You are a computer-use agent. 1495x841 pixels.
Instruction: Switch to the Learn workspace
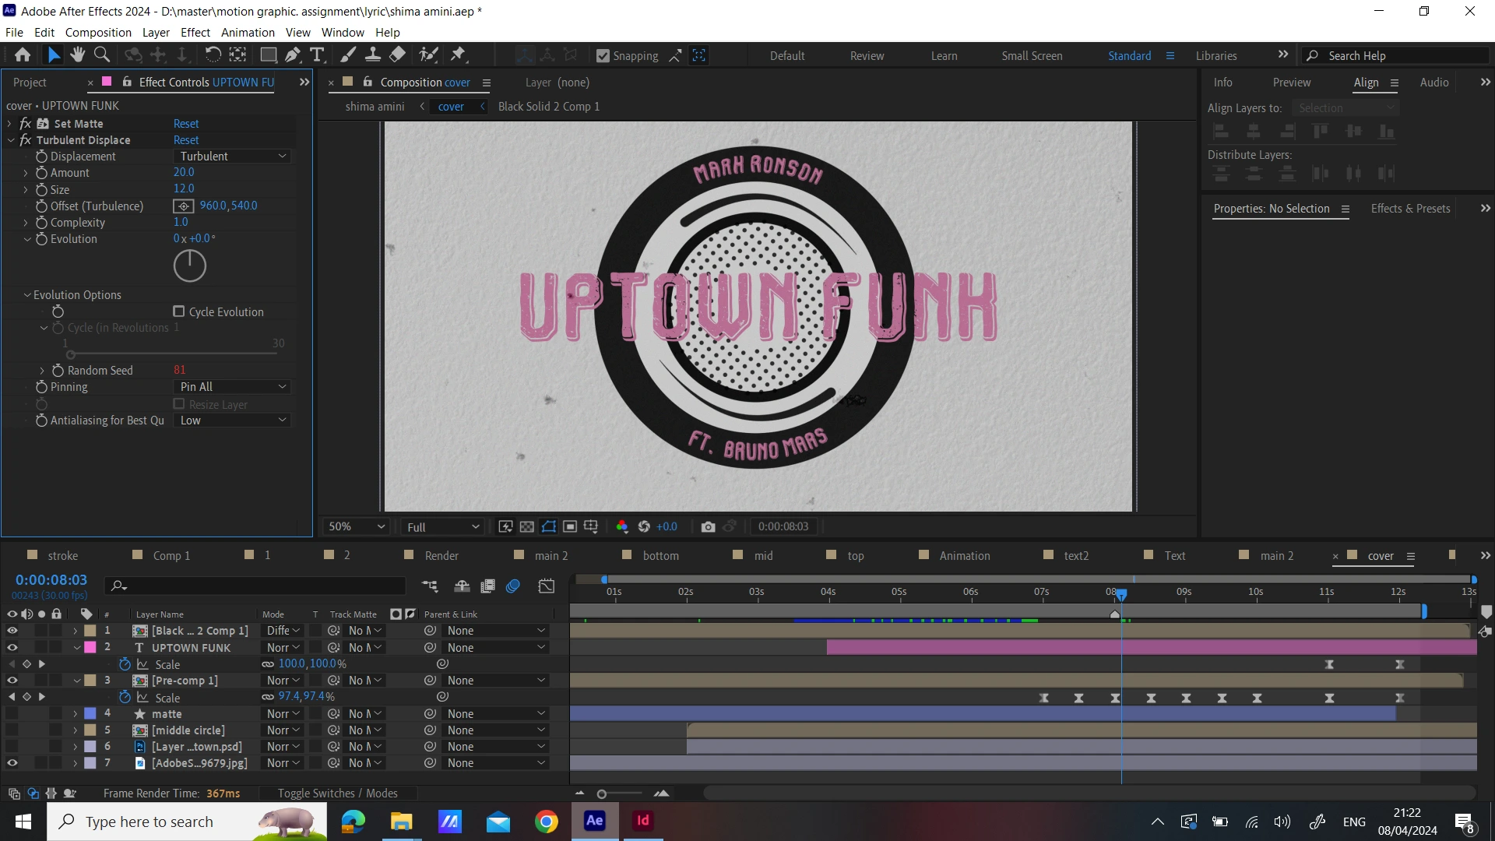944,56
